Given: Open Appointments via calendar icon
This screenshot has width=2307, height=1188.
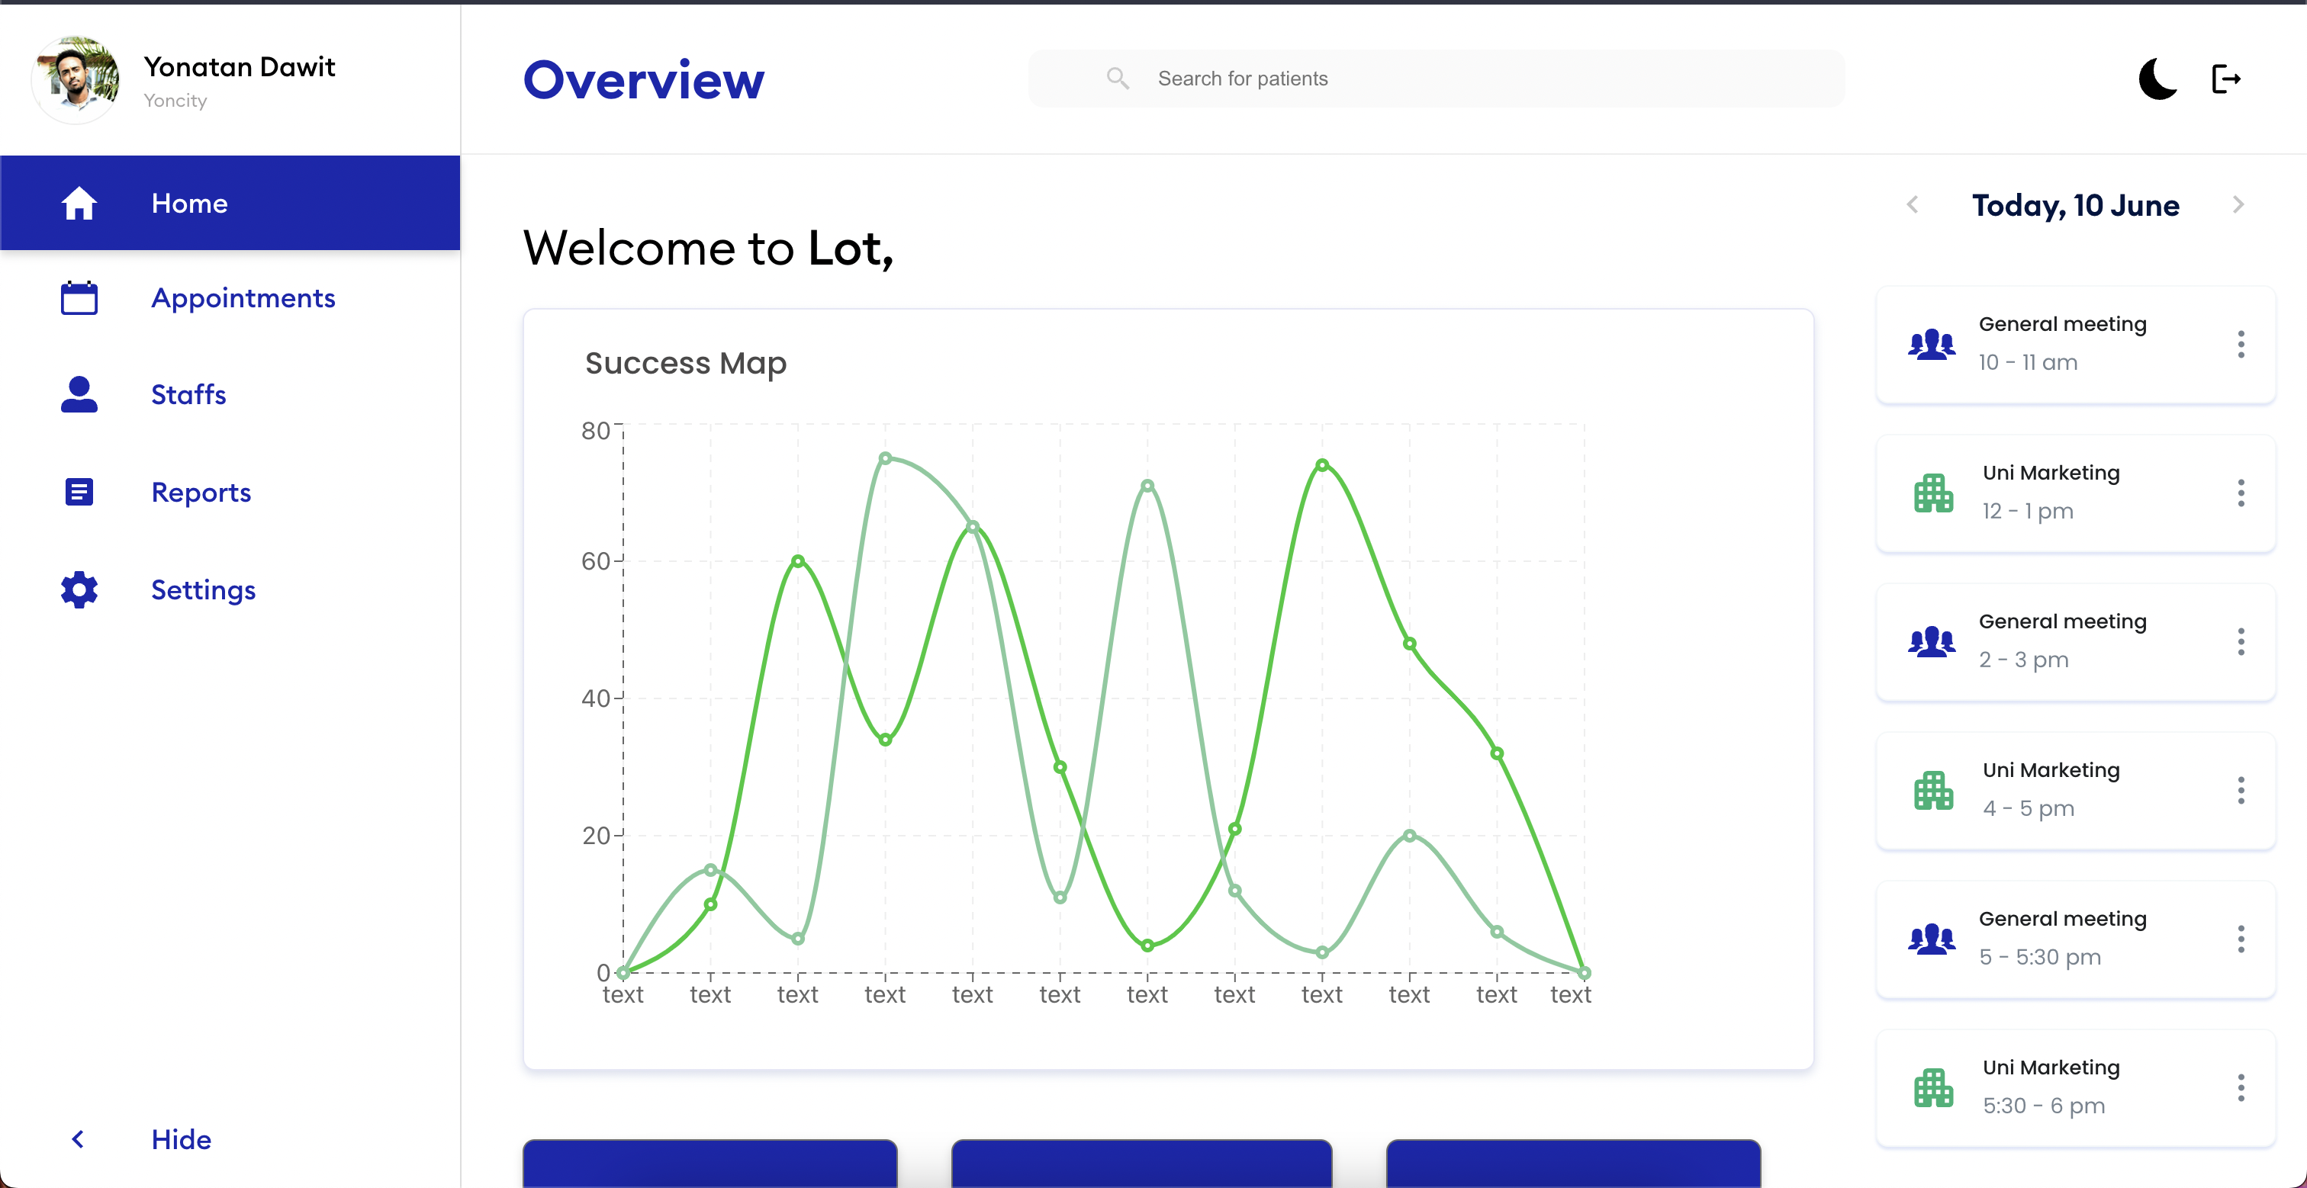Looking at the screenshot, I should click(79, 298).
